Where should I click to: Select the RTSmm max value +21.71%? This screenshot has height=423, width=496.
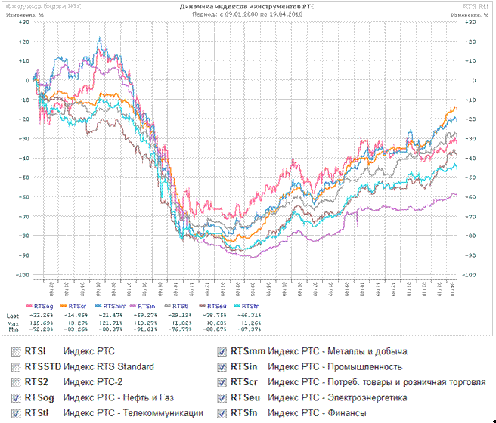pos(110,323)
